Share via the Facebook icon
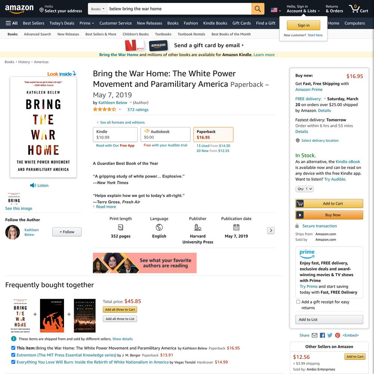This screenshot has height=374, width=374. pos(322,335)
